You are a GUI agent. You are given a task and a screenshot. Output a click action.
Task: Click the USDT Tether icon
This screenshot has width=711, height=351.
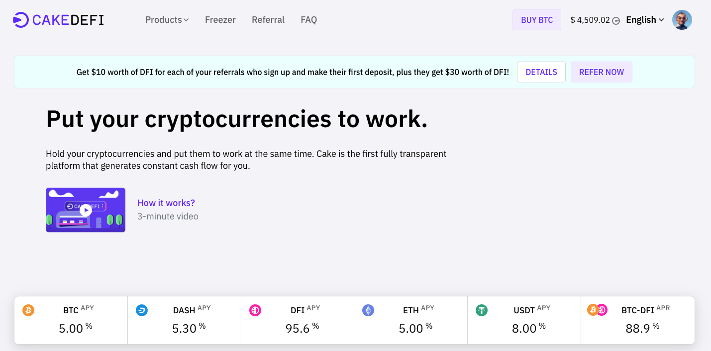[x=482, y=310]
